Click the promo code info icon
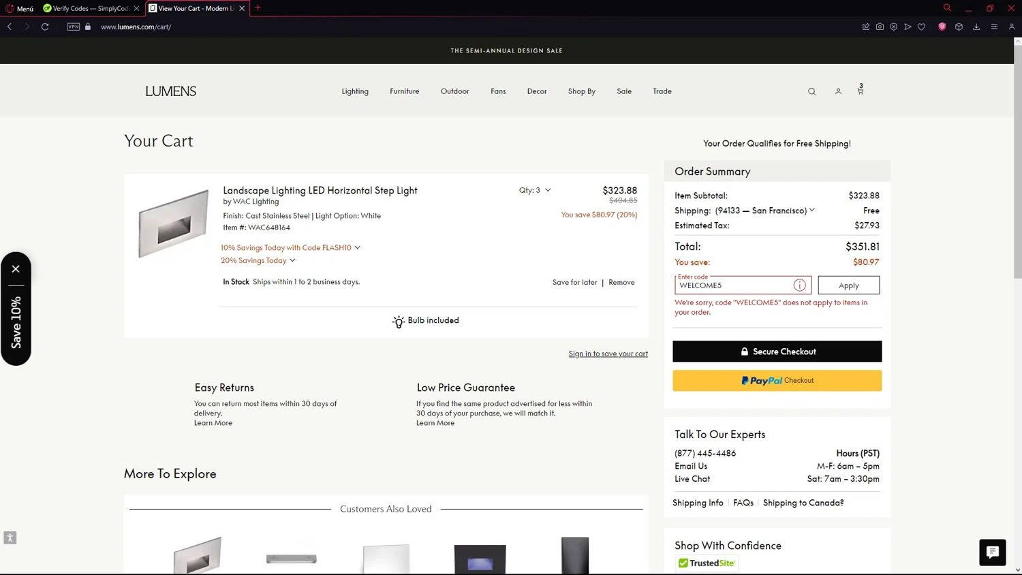The width and height of the screenshot is (1022, 575). [x=799, y=285]
